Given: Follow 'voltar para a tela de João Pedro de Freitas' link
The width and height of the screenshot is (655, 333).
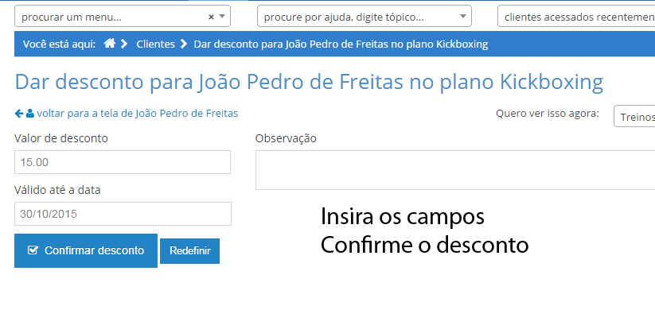Looking at the screenshot, I should tap(137, 114).
